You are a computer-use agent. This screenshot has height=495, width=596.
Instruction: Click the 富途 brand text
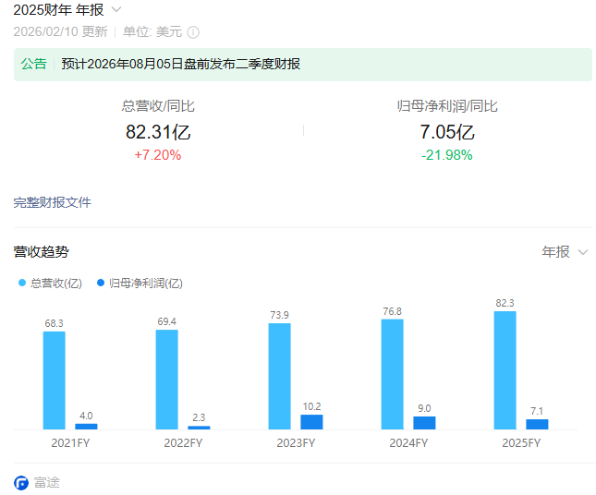47,483
